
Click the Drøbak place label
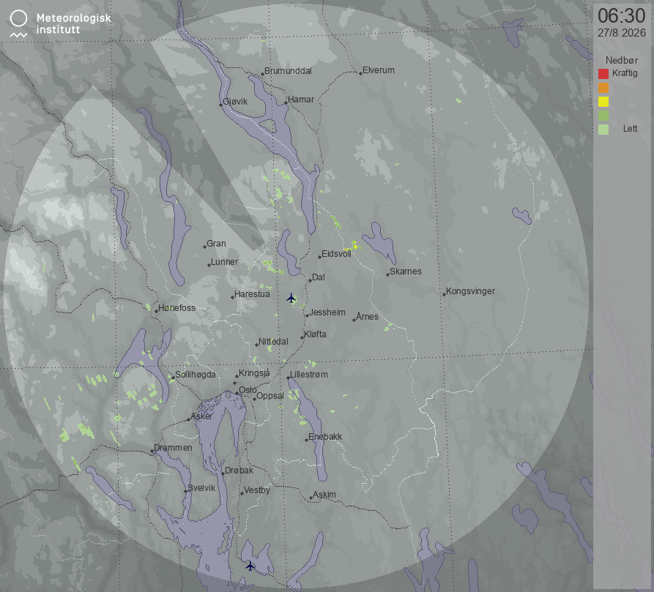tap(239, 471)
